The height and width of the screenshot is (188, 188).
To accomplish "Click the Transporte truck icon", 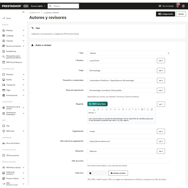I will click(4, 85).
